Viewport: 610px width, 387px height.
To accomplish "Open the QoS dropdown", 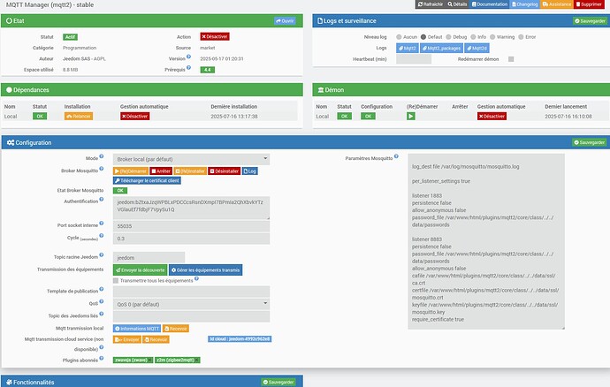I will click(x=191, y=304).
